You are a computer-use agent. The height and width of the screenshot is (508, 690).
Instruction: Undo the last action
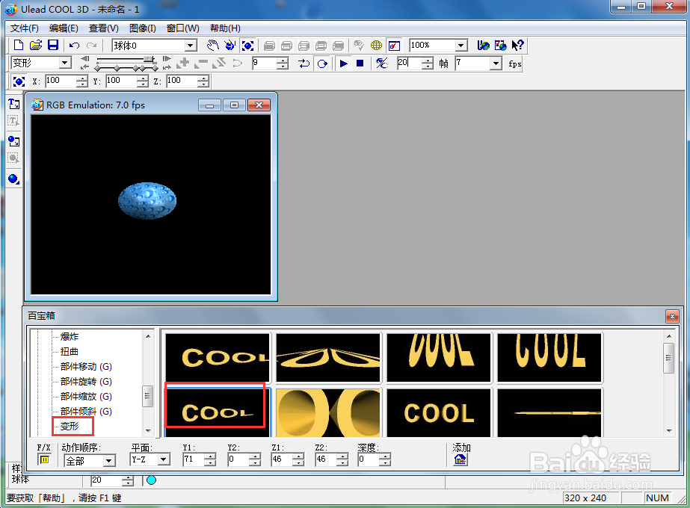coord(74,46)
